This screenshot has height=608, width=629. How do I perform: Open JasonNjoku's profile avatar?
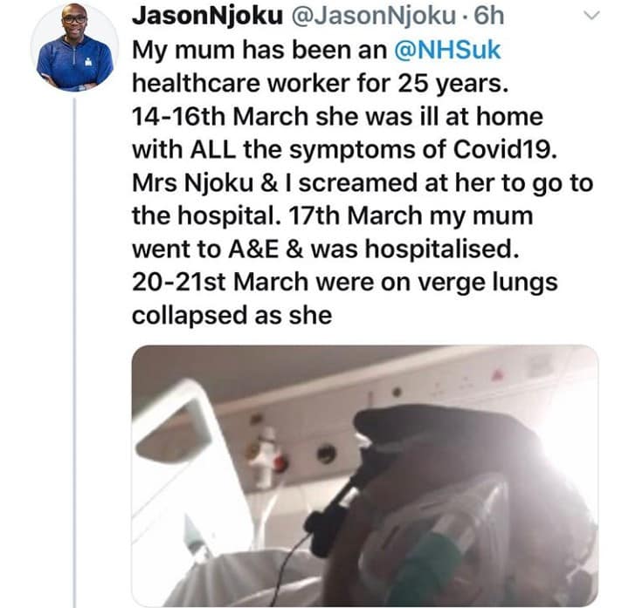pyautogui.click(x=73, y=47)
